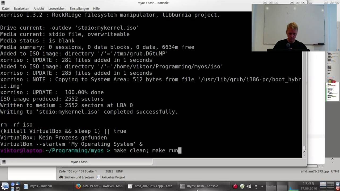Click the red record icon in system tray

pyautogui.click(x=235, y=186)
